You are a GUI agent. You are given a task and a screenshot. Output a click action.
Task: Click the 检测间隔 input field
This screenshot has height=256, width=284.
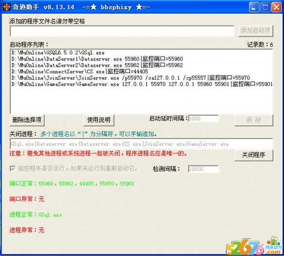click(x=203, y=169)
